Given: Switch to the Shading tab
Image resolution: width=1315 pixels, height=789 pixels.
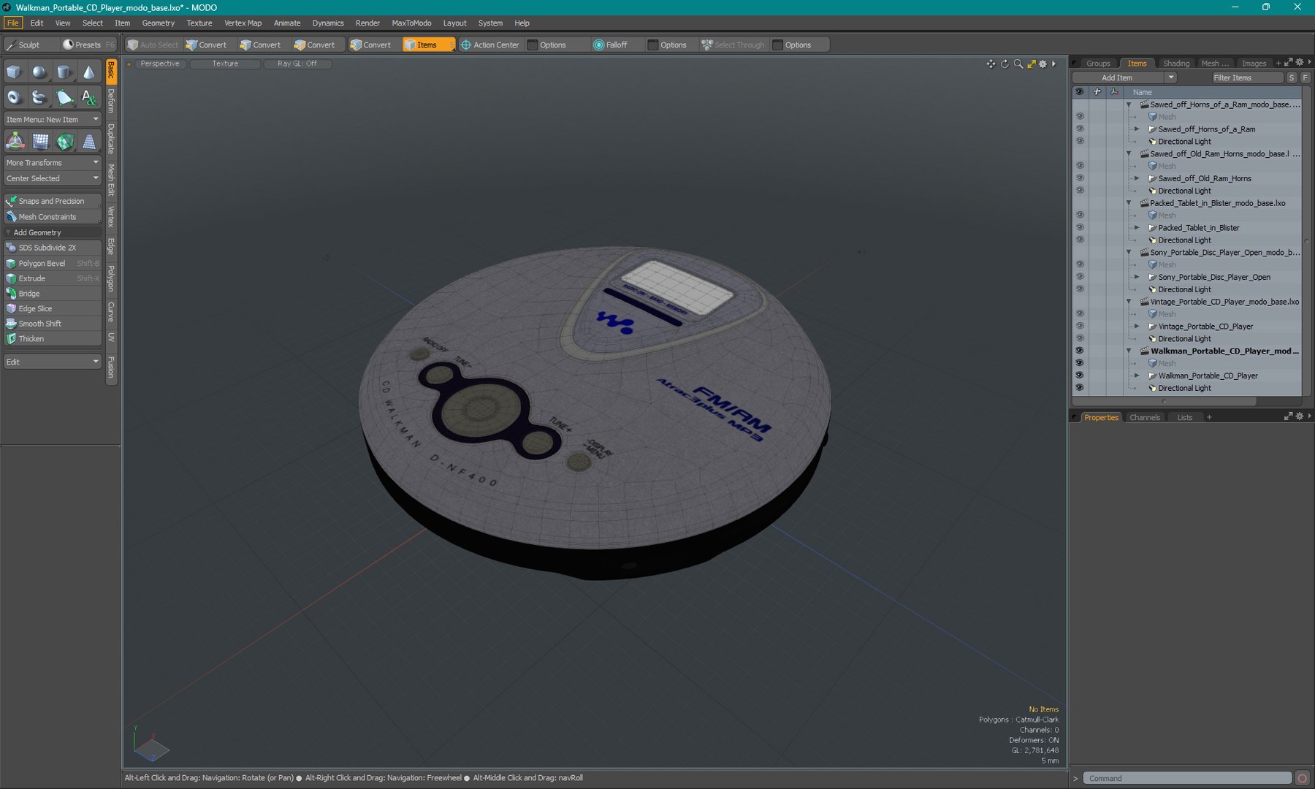Looking at the screenshot, I should click(x=1176, y=64).
